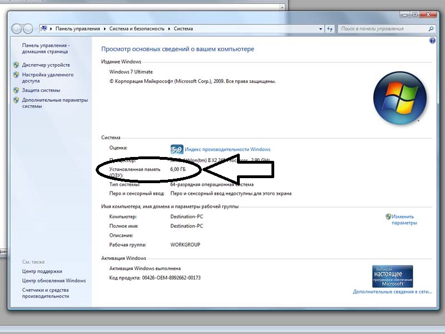Close the System window
This screenshot has width=445, height=334.
point(428,14)
